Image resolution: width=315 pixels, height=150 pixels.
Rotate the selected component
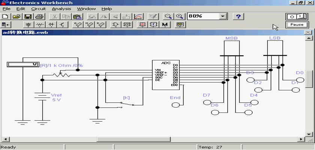(x=92, y=16)
